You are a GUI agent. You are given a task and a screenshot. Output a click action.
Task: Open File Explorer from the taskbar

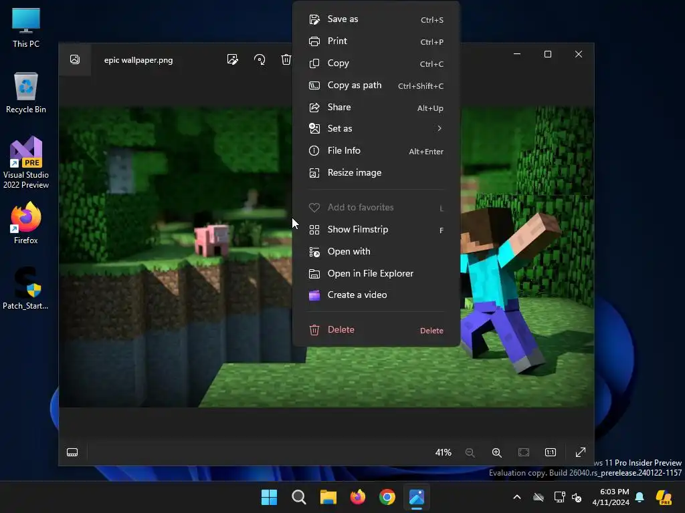328,497
